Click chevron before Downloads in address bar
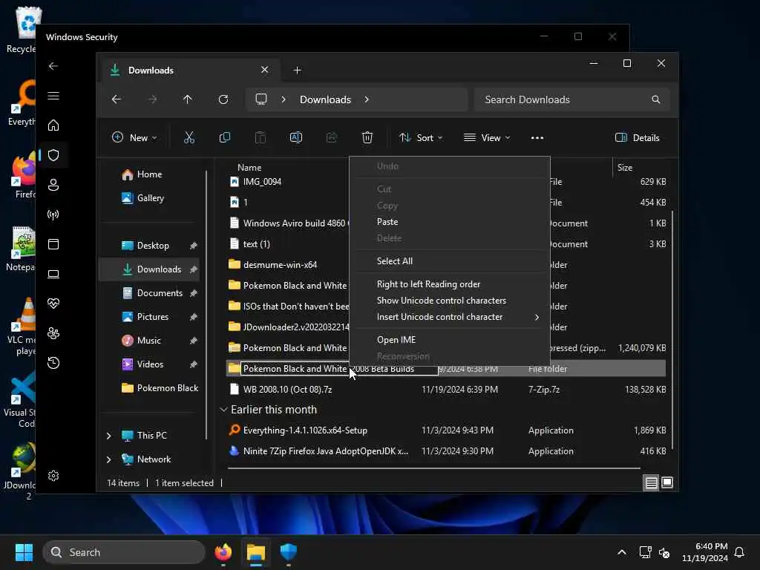Viewport: 760px width, 570px height. 284,99
